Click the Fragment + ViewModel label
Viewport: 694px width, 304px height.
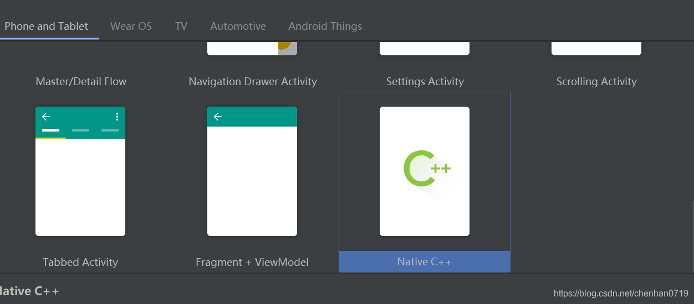pos(252,262)
